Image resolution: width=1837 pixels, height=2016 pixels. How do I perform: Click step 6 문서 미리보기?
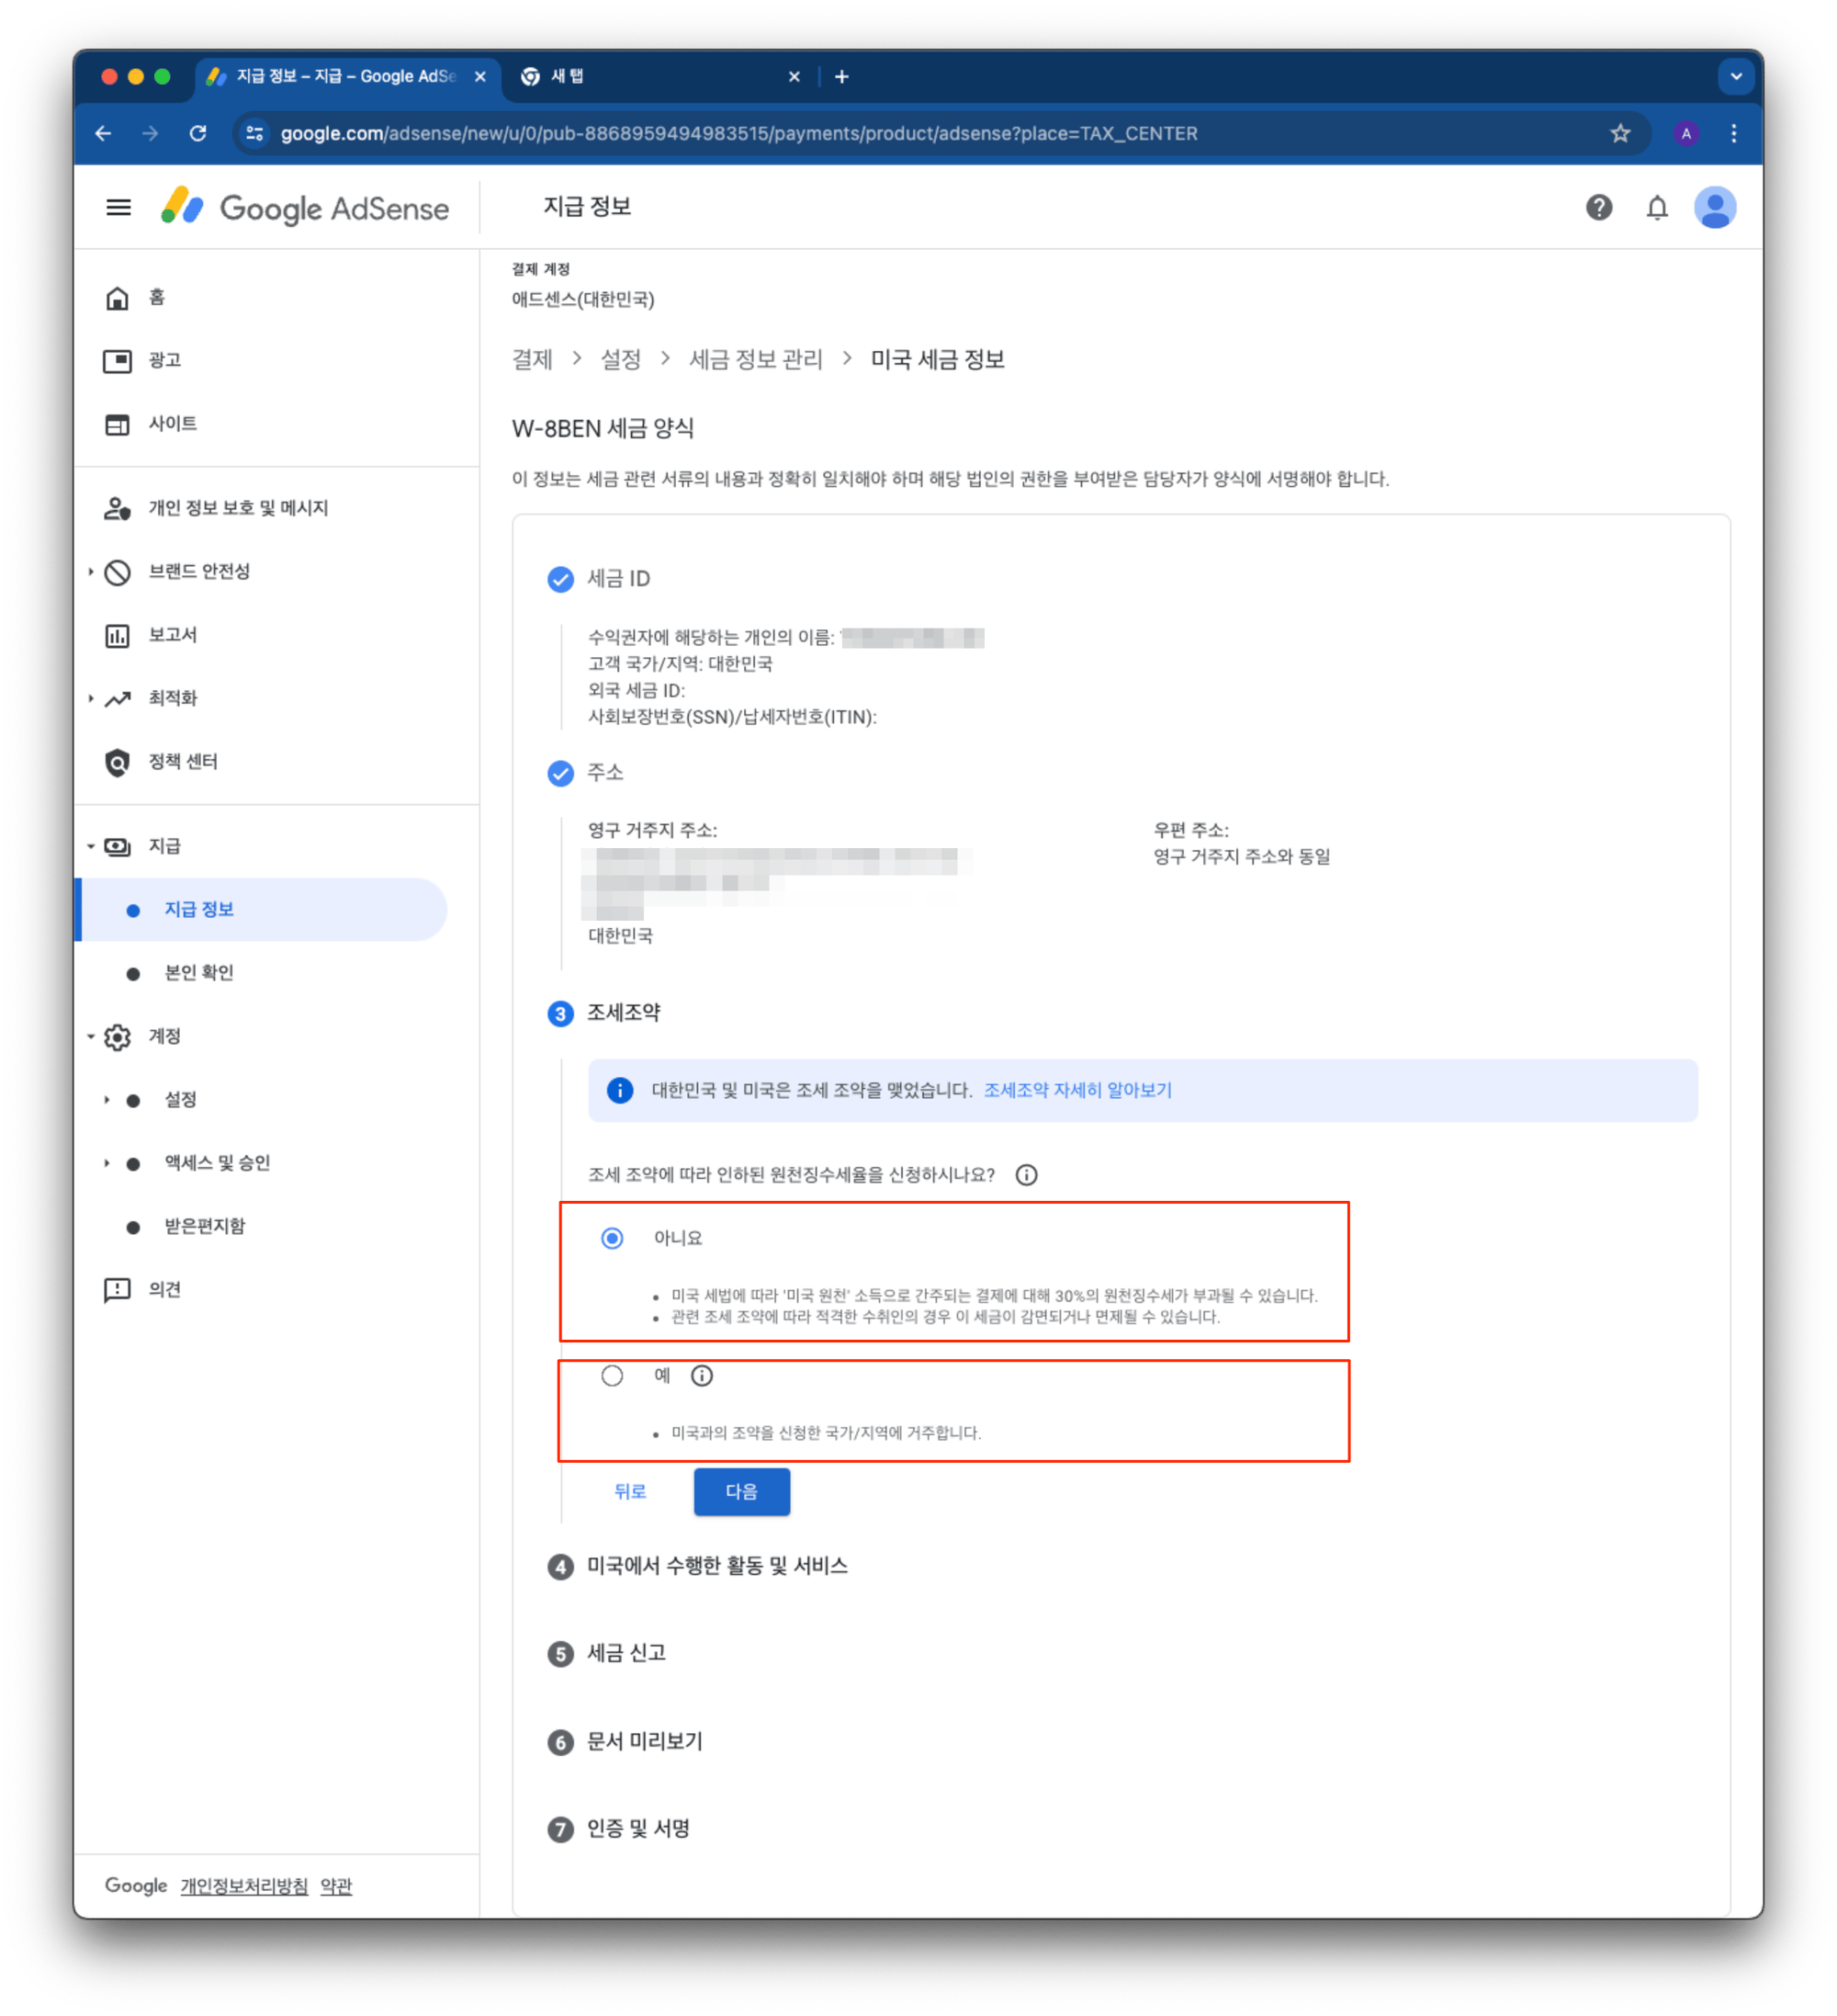[x=625, y=1741]
